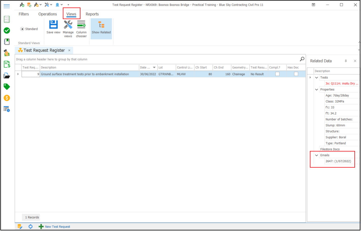Collapse the Tests node in Related Data
This screenshot has width=361, height=231.
317,78
